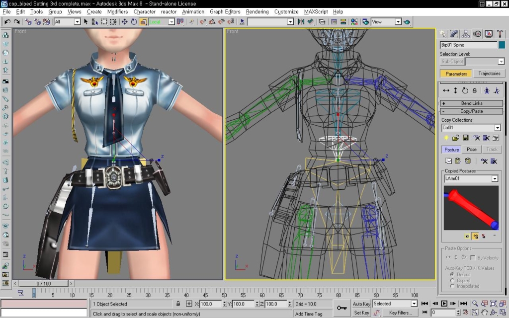Open the render type View dropdown
Viewport: 509px width, 318px height.
tap(398, 22)
